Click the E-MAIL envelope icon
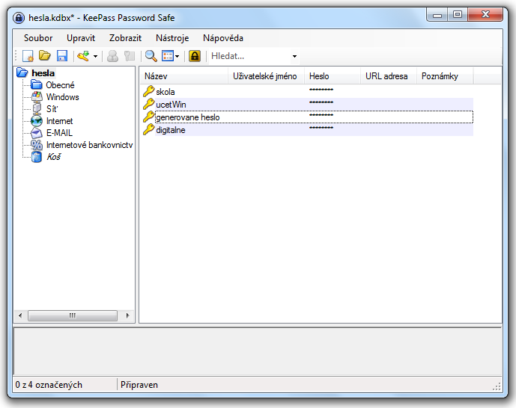Image resolution: width=516 pixels, height=408 pixels. tap(37, 133)
